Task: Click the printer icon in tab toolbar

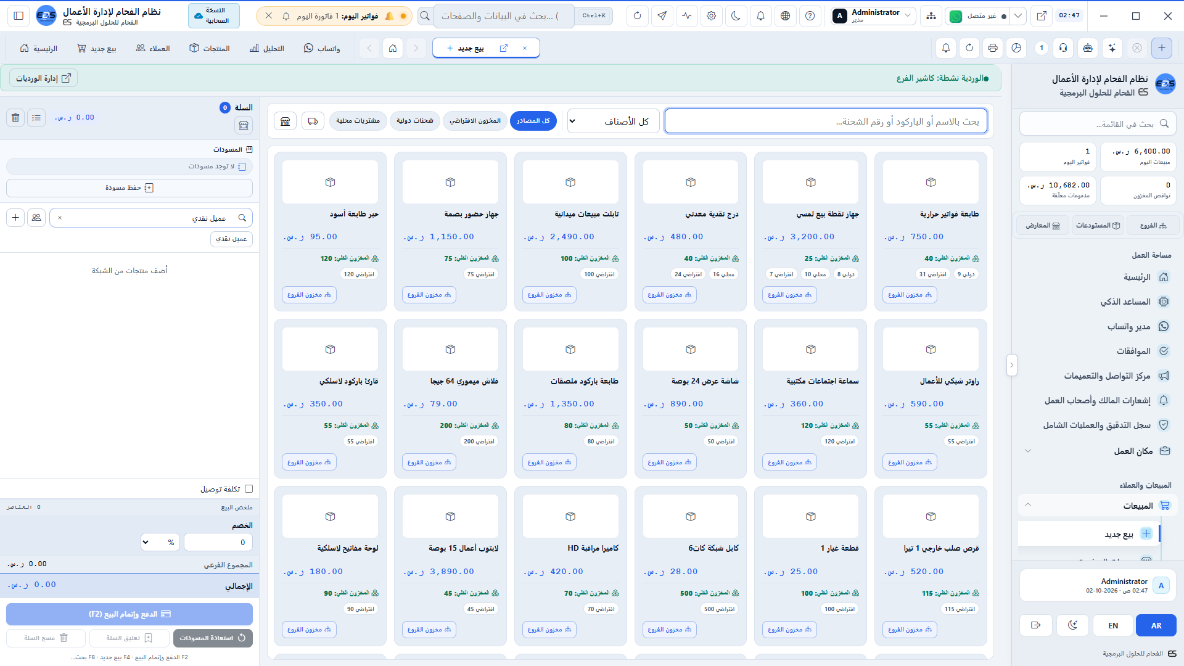Action: (x=993, y=48)
